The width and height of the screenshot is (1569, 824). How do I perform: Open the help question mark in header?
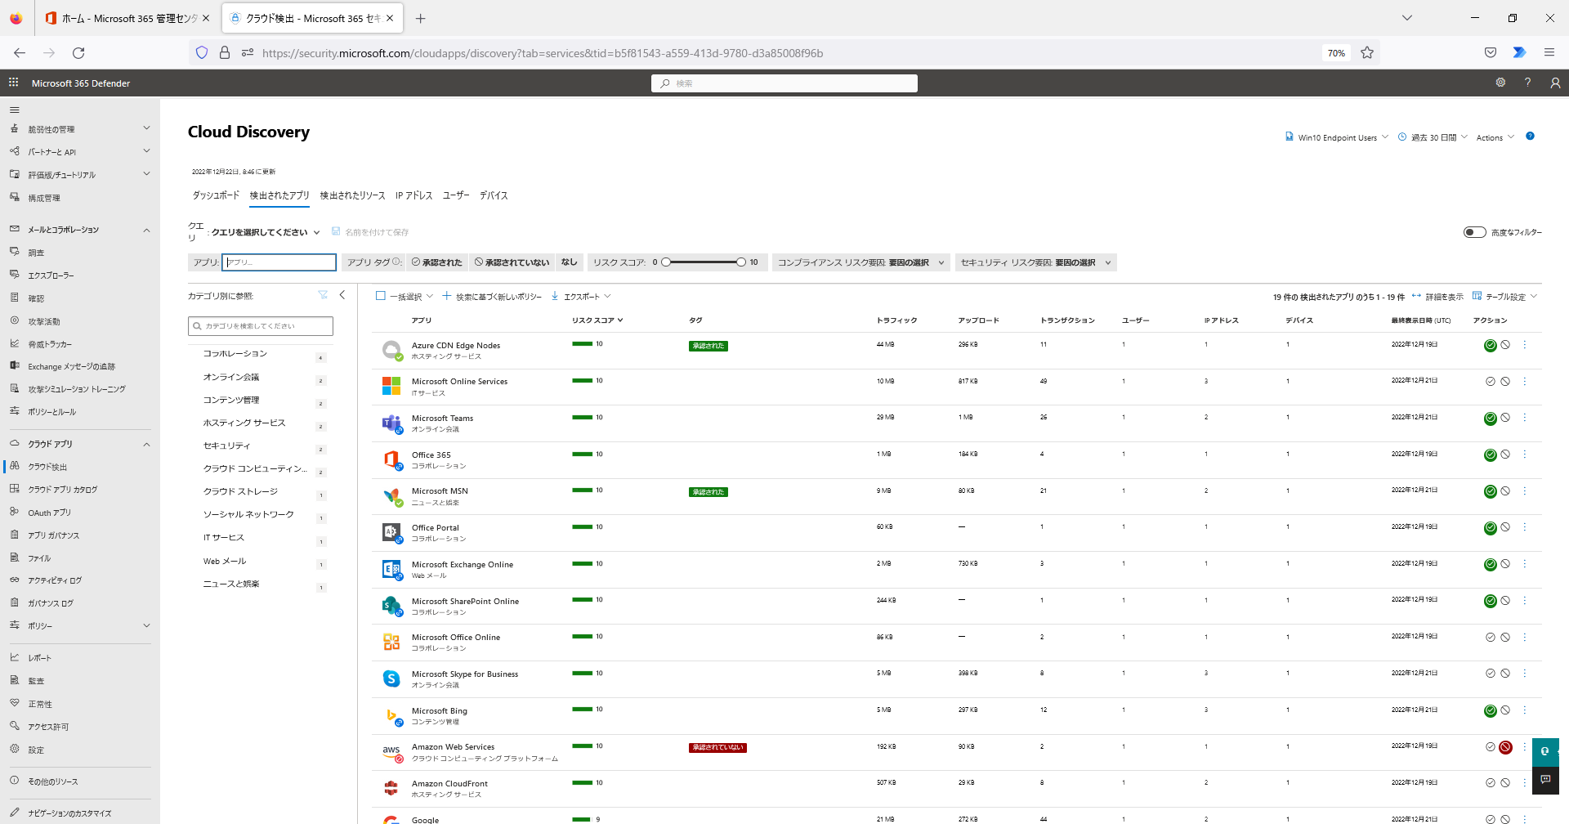point(1527,83)
